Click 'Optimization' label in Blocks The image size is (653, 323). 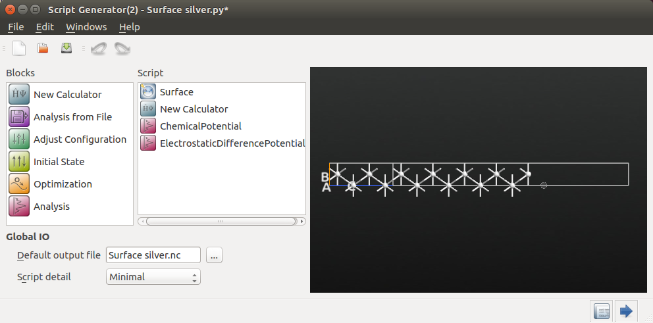(x=63, y=184)
